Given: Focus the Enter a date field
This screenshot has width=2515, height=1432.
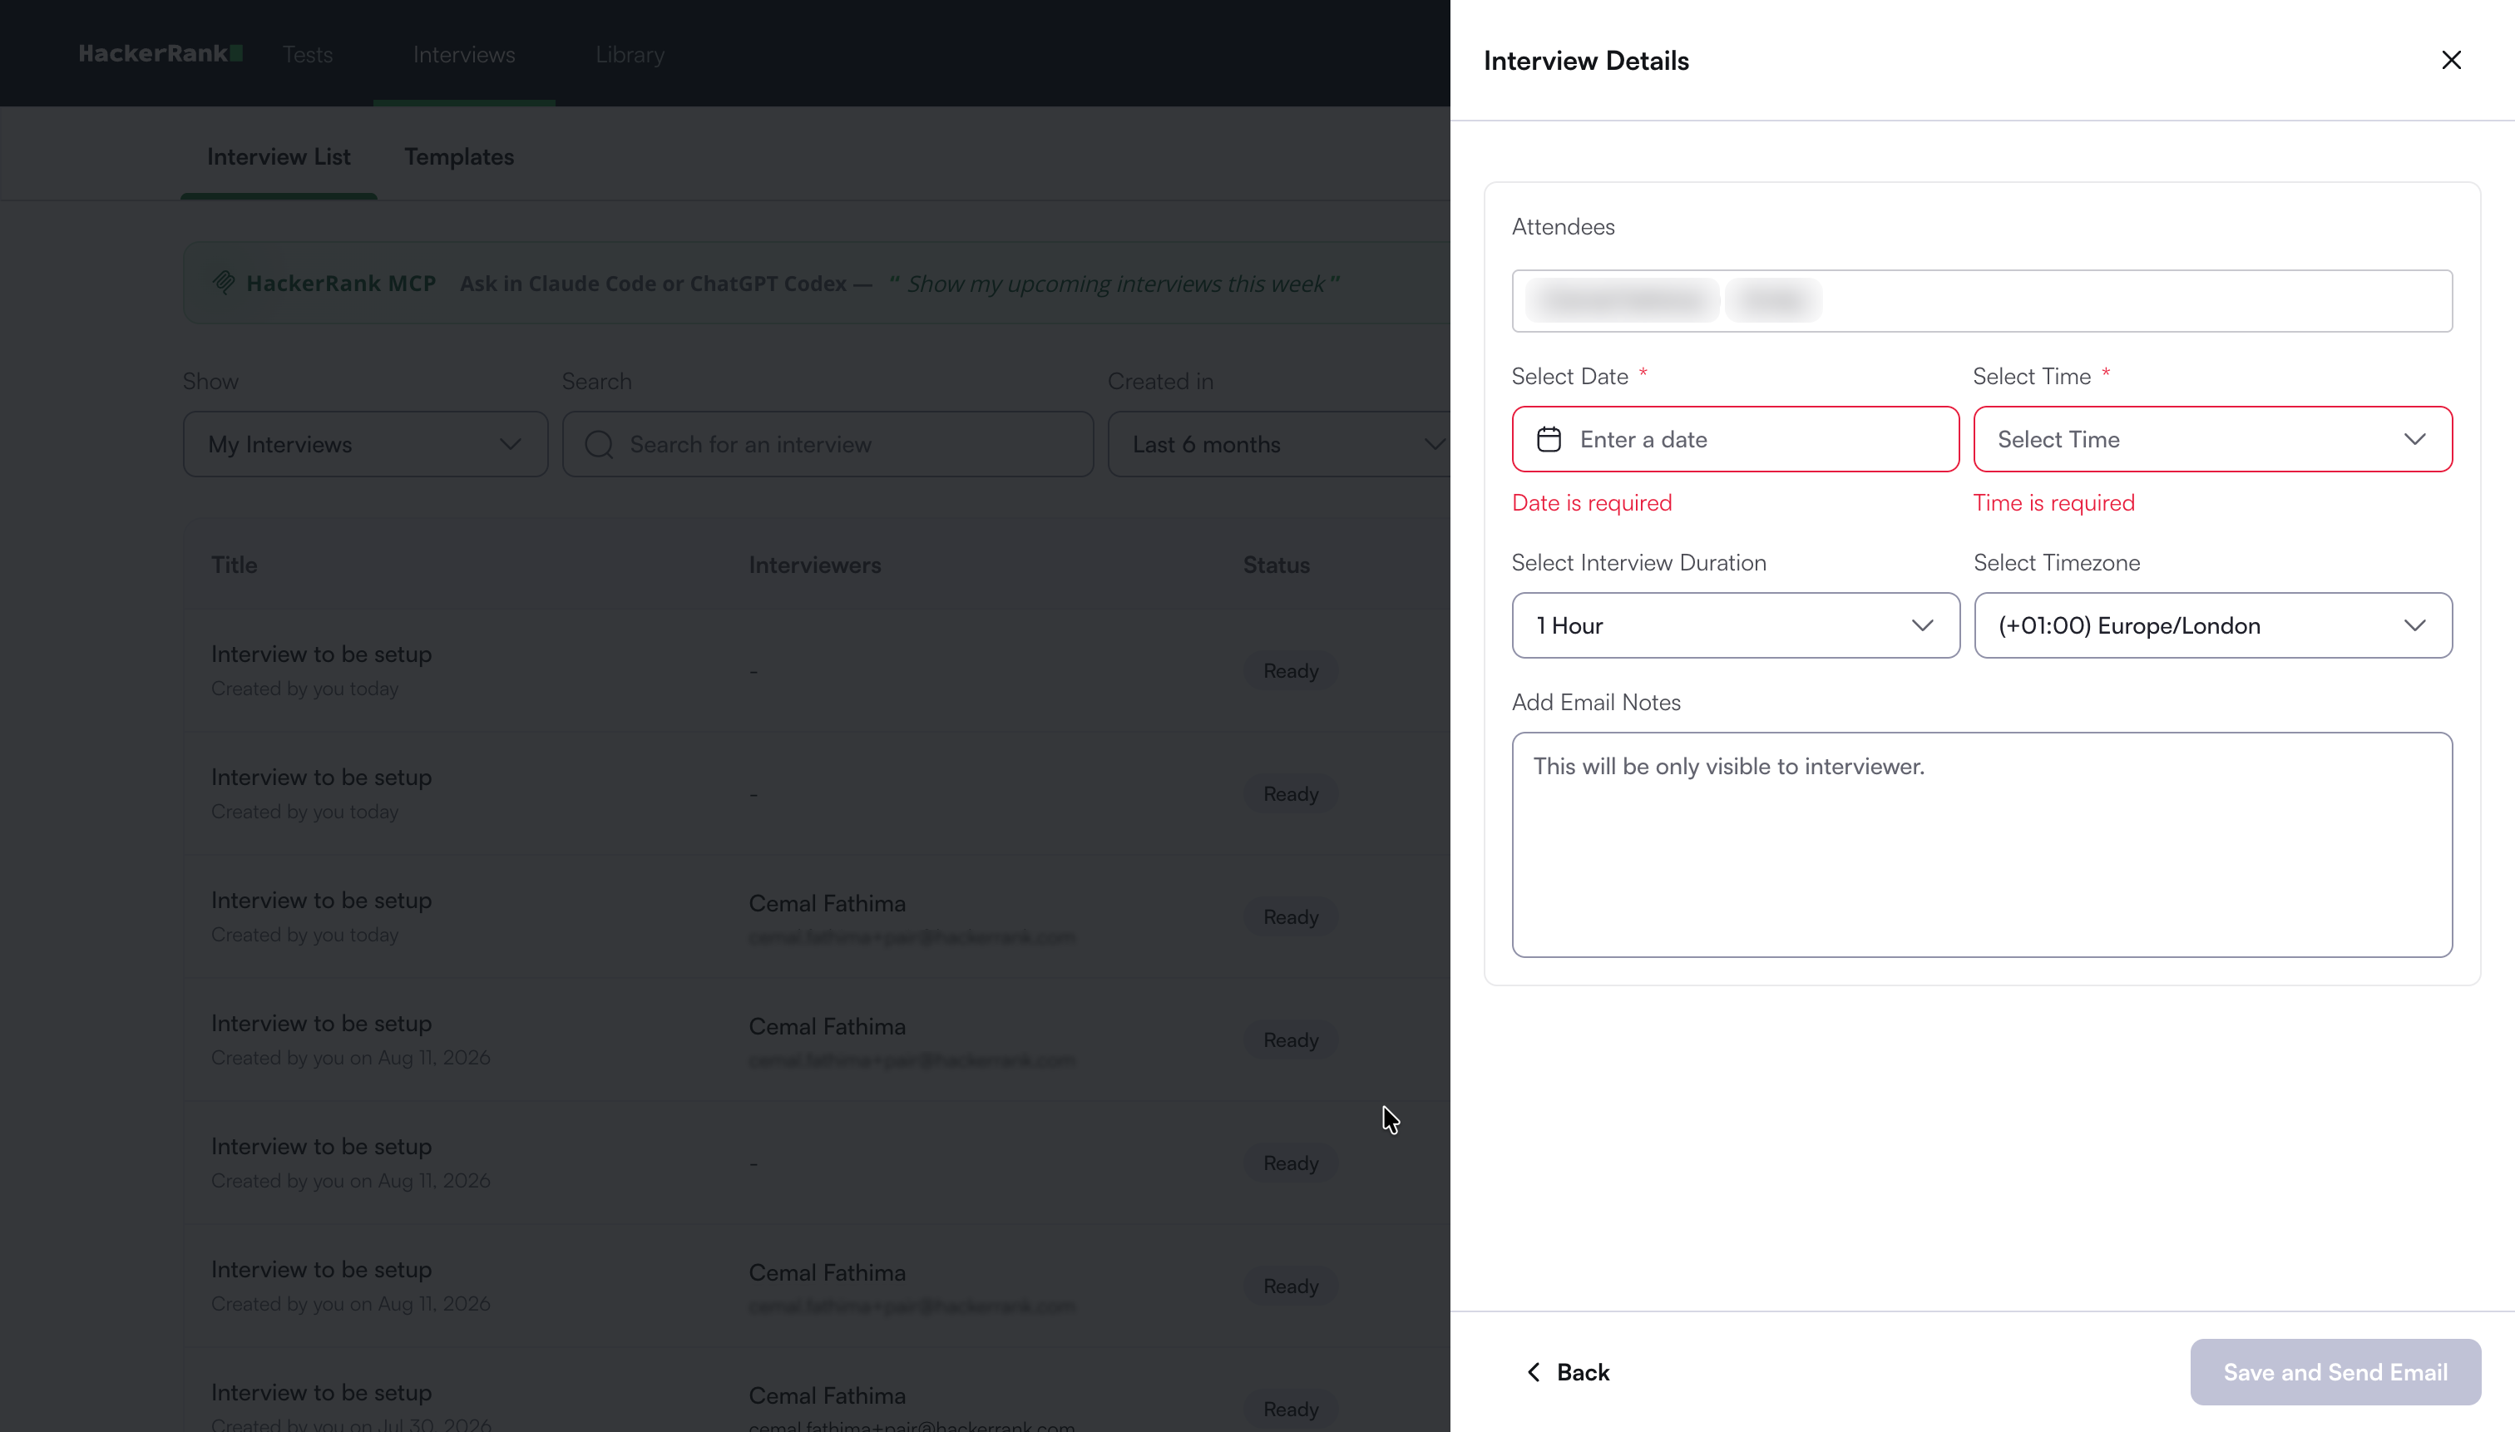Looking at the screenshot, I should tap(1736, 440).
